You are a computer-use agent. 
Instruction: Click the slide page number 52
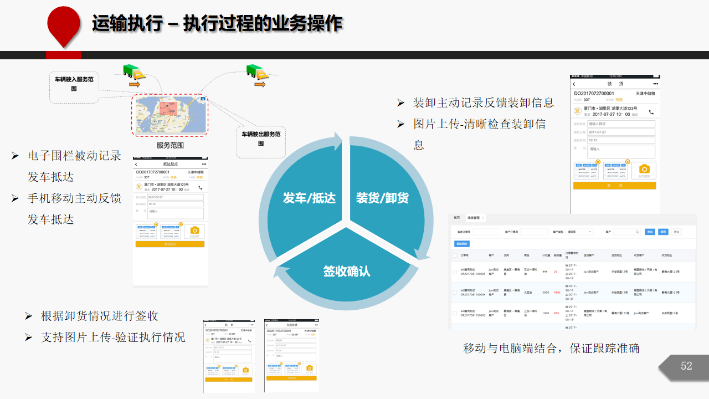[686, 366]
